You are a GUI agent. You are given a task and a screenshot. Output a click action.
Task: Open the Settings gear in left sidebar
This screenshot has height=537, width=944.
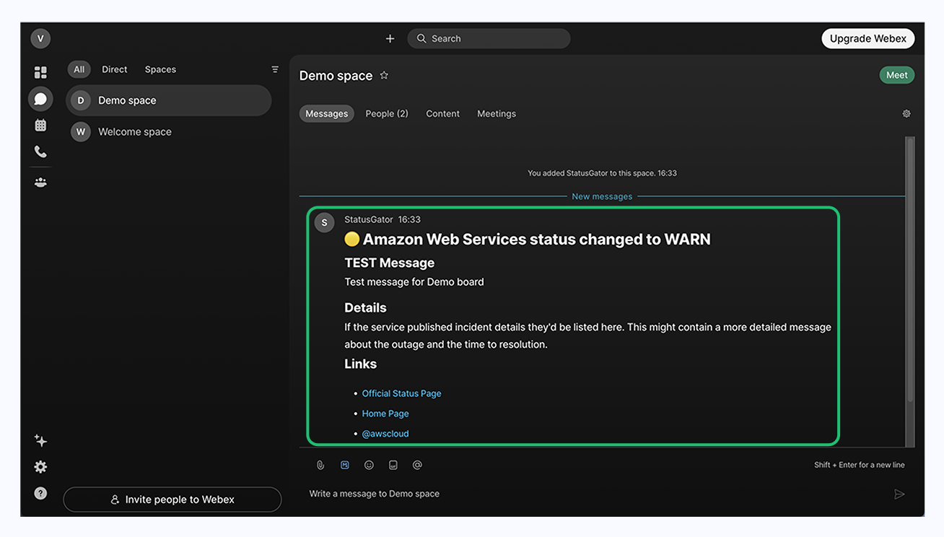[x=40, y=467]
